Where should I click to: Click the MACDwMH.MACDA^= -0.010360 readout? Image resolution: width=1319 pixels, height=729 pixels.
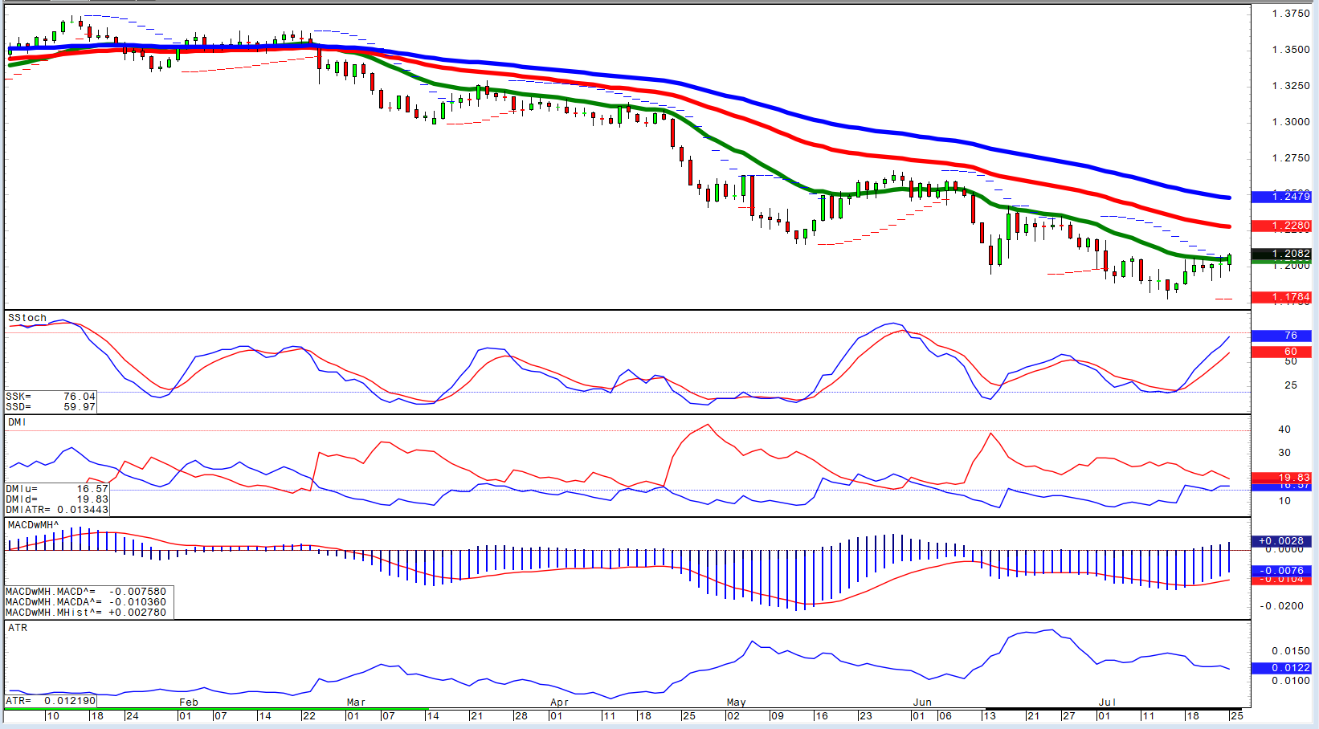86,602
